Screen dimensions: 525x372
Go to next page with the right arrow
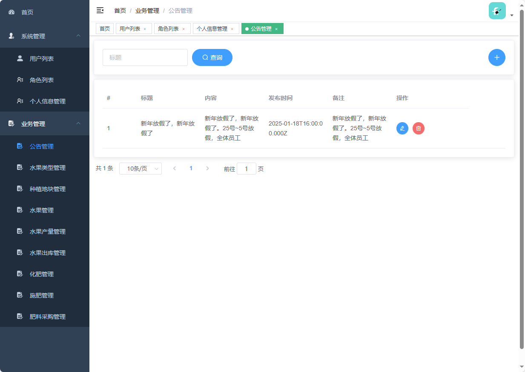click(x=207, y=169)
